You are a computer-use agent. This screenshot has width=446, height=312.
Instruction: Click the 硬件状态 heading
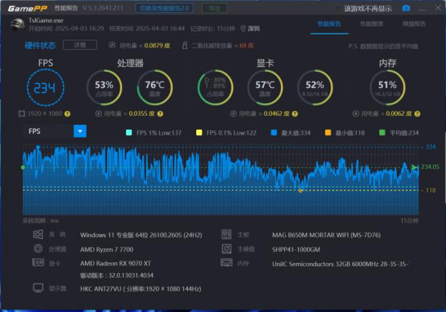pos(40,45)
